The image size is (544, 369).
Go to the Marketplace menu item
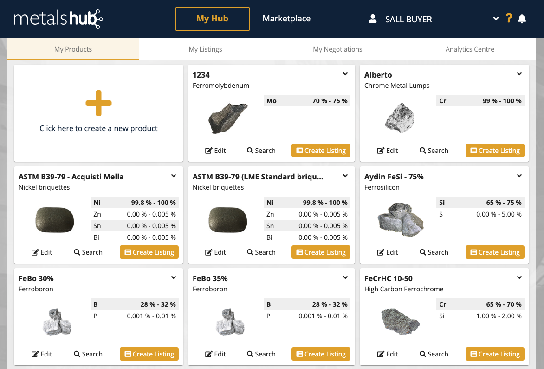pos(286,19)
